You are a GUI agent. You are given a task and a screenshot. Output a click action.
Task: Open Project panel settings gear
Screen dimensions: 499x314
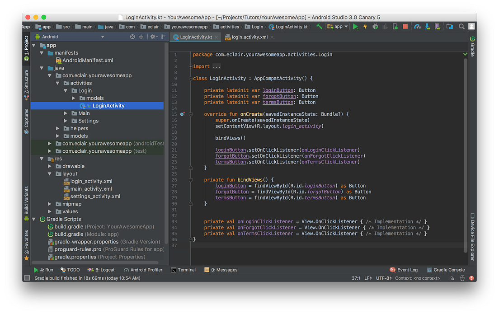(153, 37)
